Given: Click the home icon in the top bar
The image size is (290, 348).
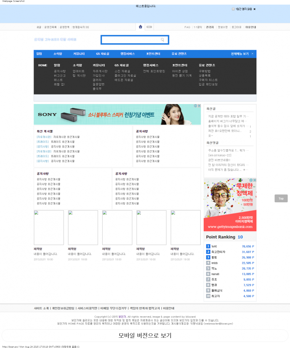Looking at the screenshot, I should tap(140, 27).
